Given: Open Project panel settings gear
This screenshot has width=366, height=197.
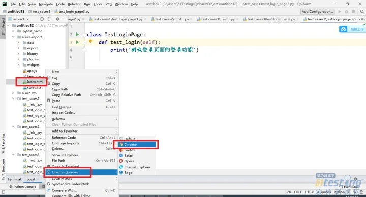Looking at the screenshot, I should 57,19.
